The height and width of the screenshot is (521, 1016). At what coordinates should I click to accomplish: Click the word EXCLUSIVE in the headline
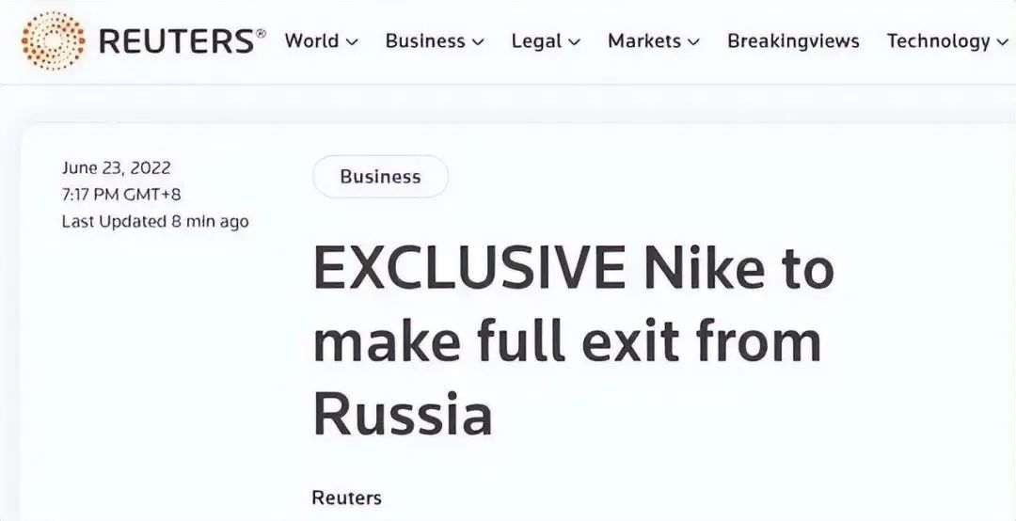[x=469, y=267]
